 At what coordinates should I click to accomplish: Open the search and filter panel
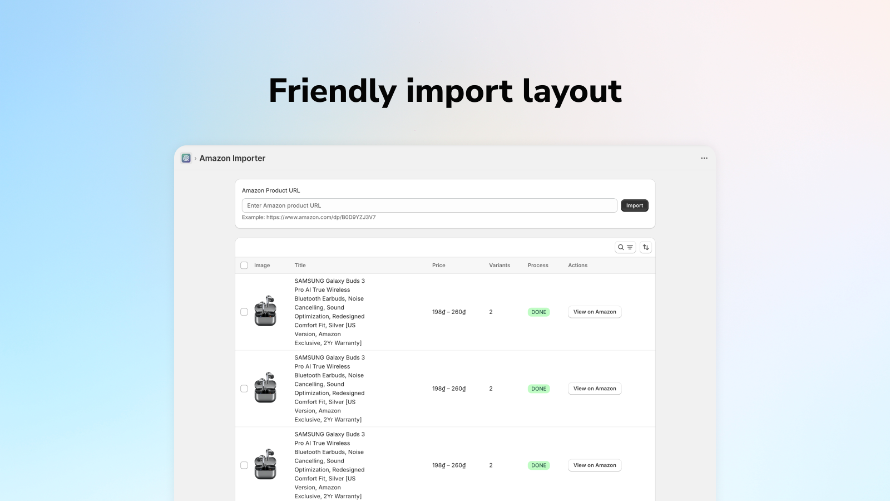(x=625, y=247)
